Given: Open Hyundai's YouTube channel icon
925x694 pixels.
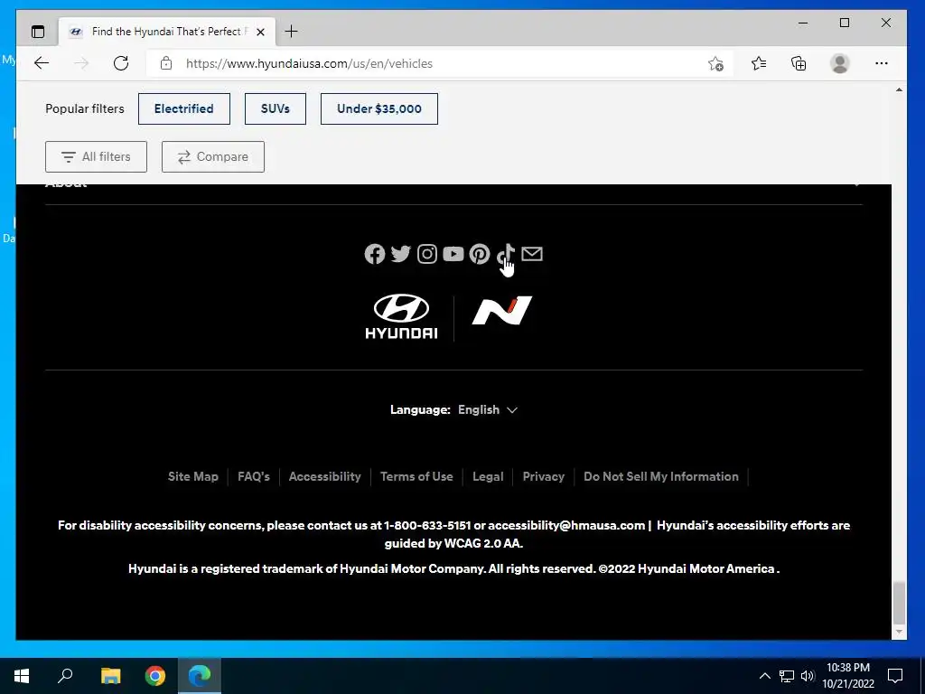Looking at the screenshot, I should coord(453,254).
